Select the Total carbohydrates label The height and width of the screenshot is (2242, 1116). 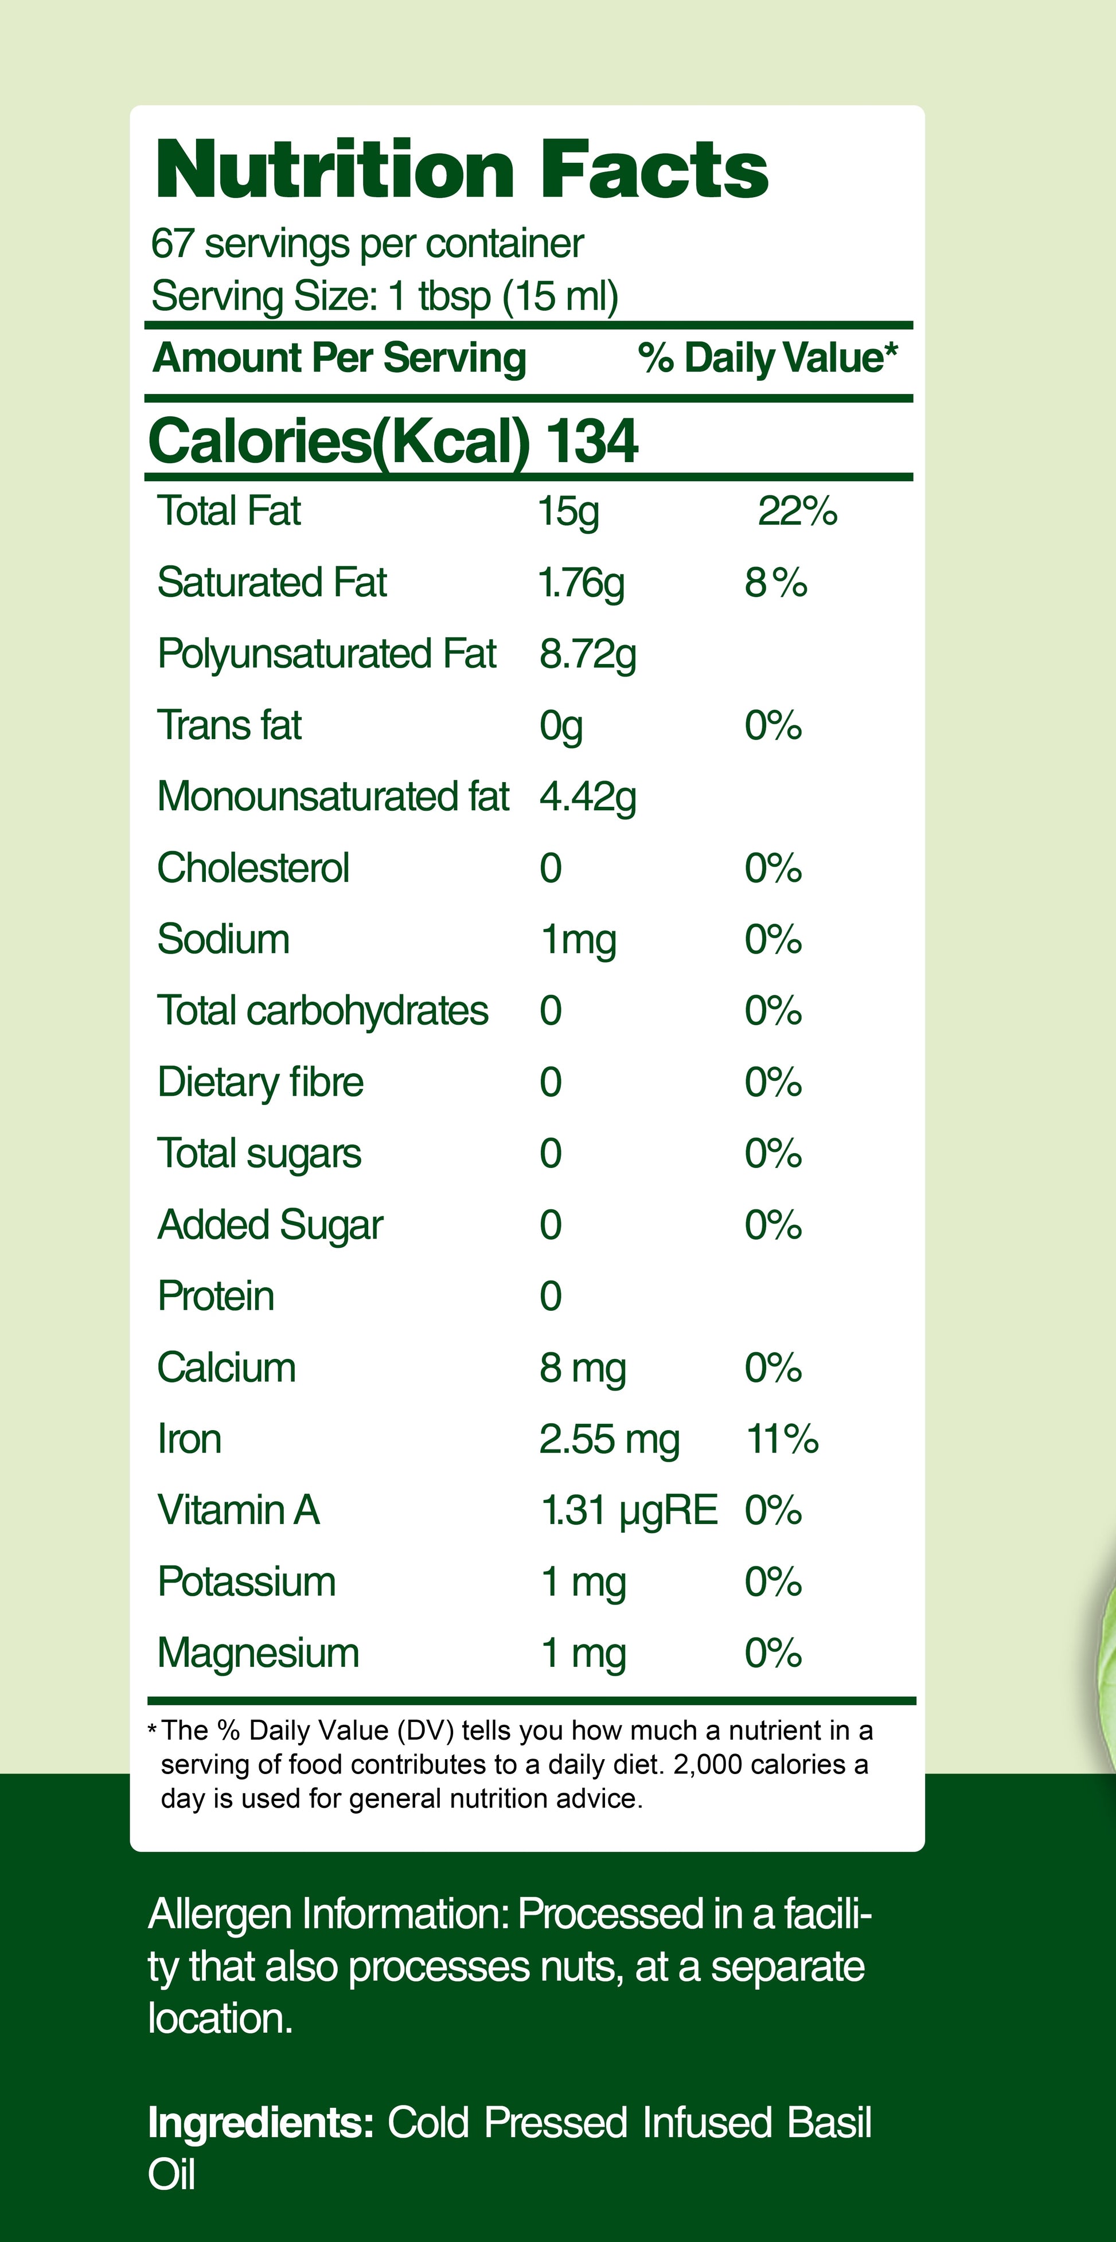pyautogui.click(x=323, y=1011)
